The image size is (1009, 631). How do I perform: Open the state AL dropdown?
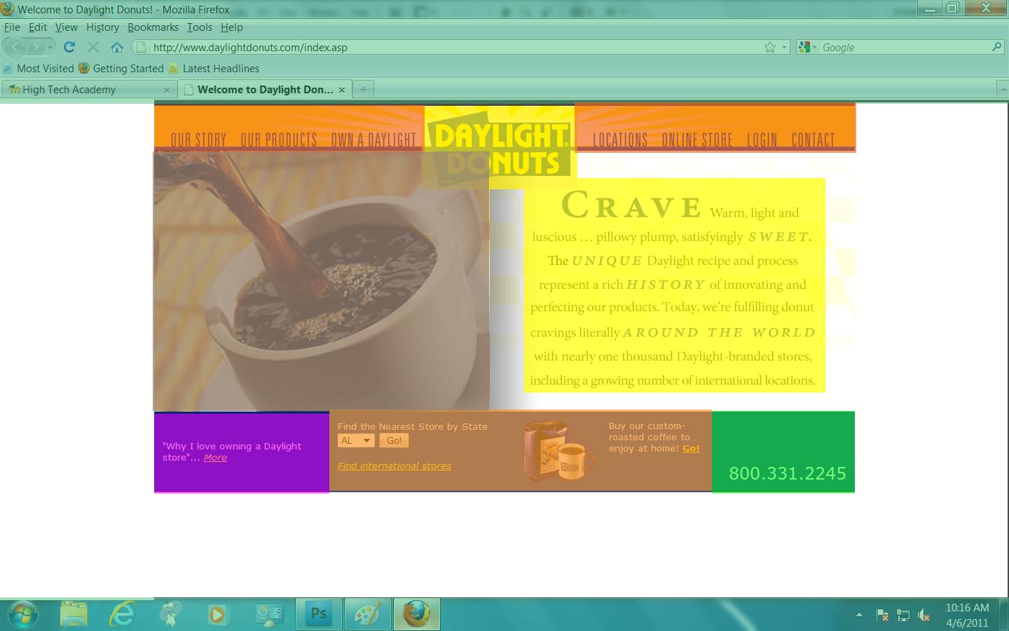point(356,440)
